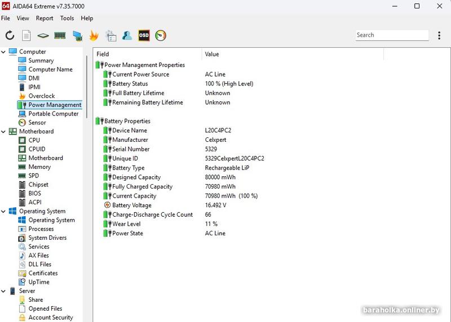Viewport: 451px width, 322px height.
Task: Open the Report menu
Action: click(45, 18)
